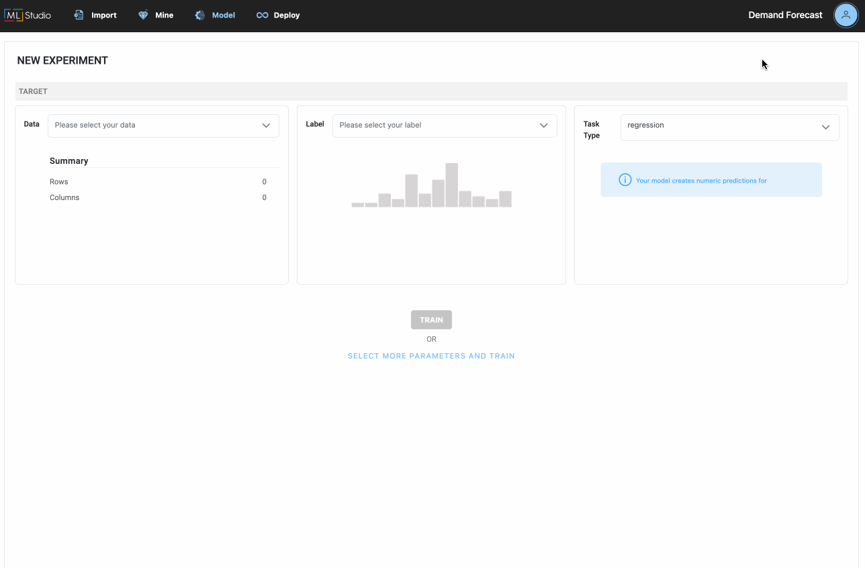Select the 'Please select your data' field
The height and width of the screenshot is (568, 865).
[163, 126]
